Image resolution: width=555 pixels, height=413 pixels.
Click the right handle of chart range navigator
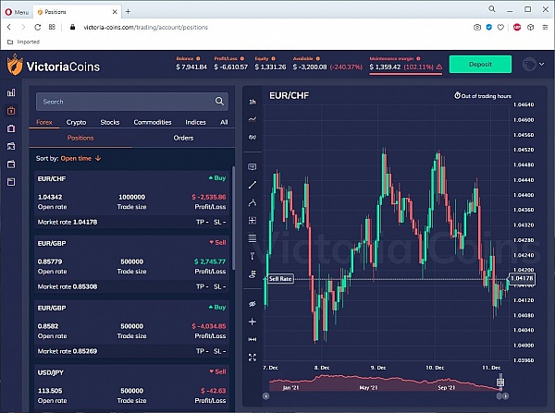(x=506, y=396)
